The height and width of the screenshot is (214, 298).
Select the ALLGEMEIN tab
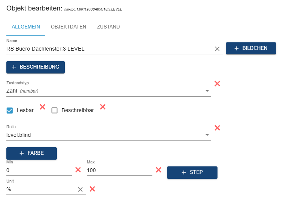tap(26, 27)
